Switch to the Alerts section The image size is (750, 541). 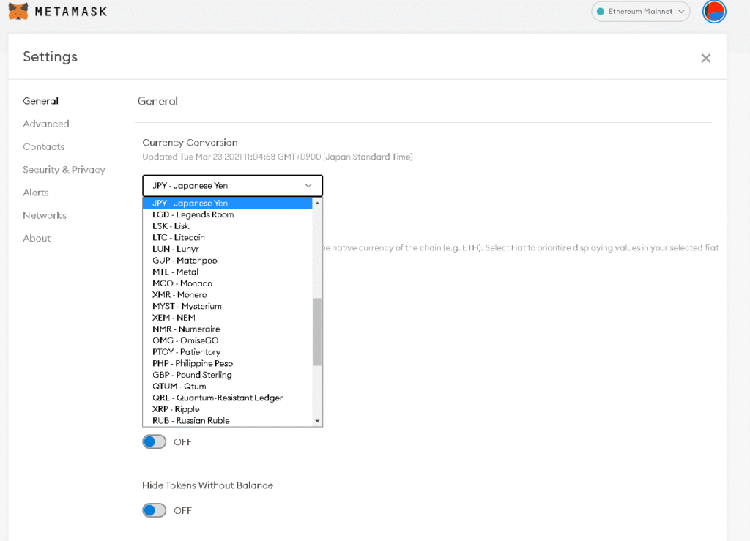click(x=36, y=193)
